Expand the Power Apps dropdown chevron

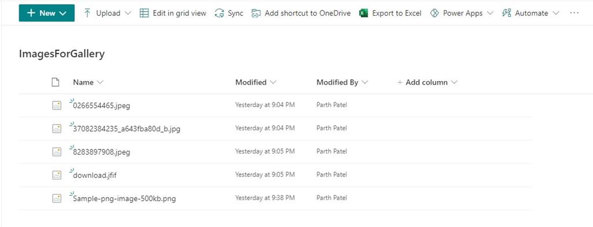[x=490, y=13]
